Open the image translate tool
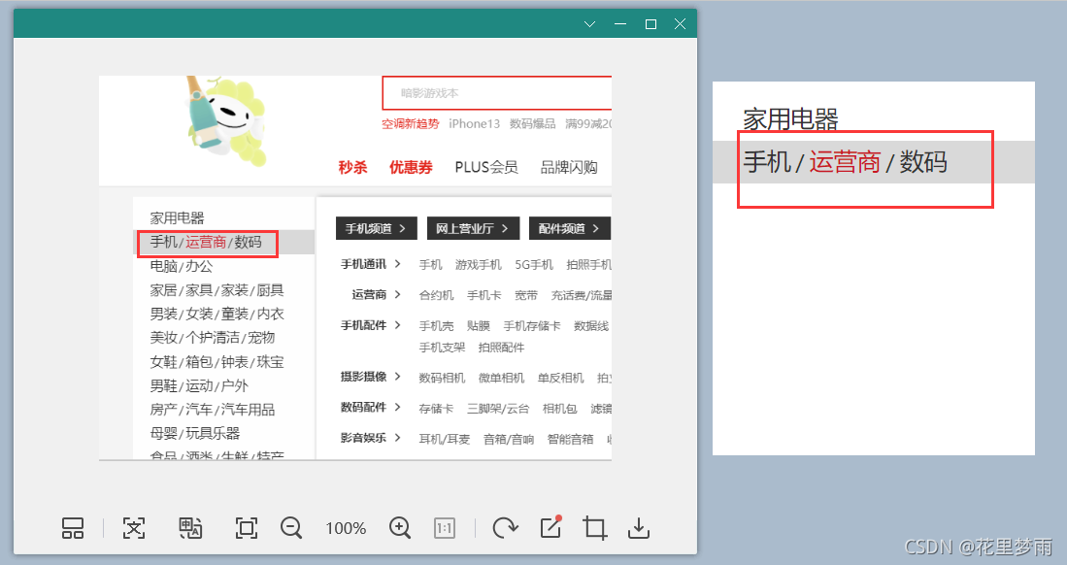Screen dimensions: 1067x565 point(190,528)
